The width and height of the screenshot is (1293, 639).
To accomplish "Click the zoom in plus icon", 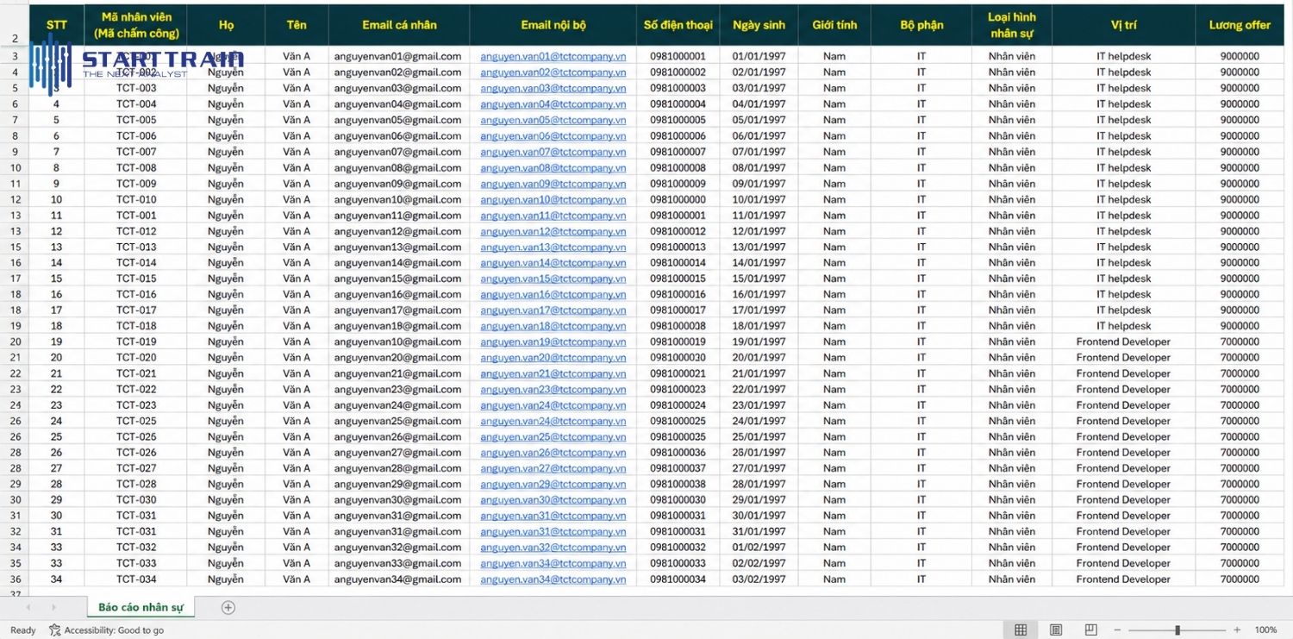I will tap(1237, 630).
